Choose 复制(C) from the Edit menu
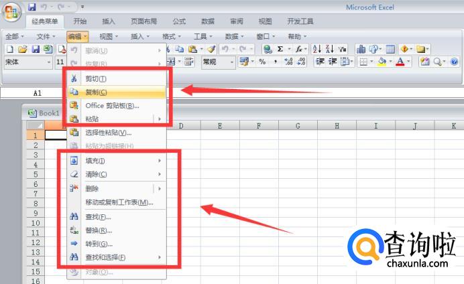Image resolution: width=464 pixels, height=284 pixels. [117, 92]
